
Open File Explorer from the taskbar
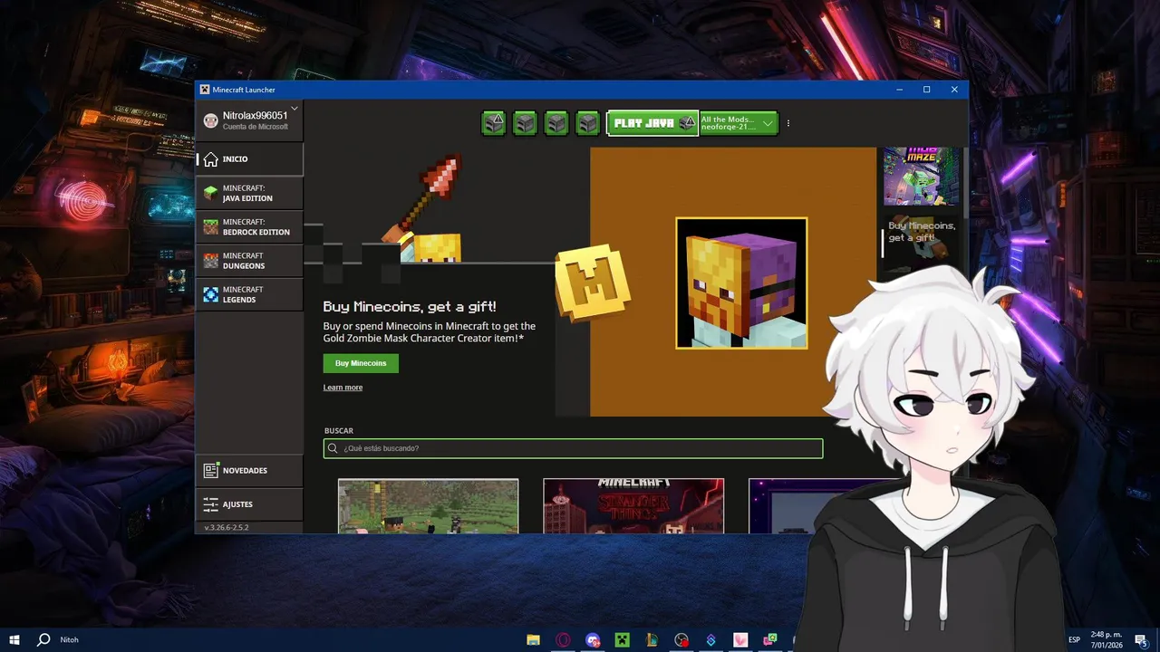coord(534,640)
